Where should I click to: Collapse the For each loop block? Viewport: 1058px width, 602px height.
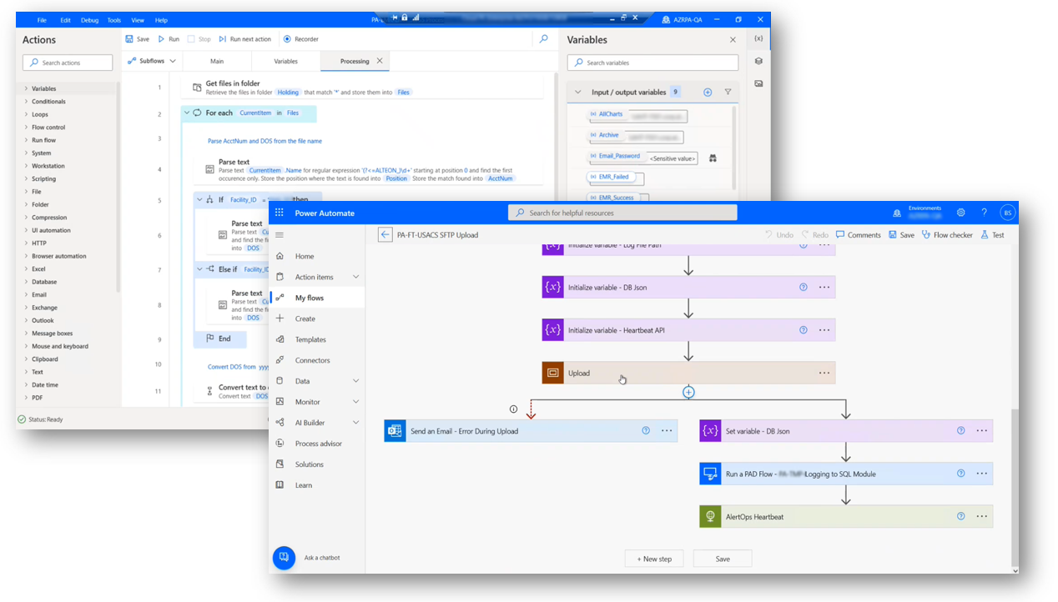point(187,113)
